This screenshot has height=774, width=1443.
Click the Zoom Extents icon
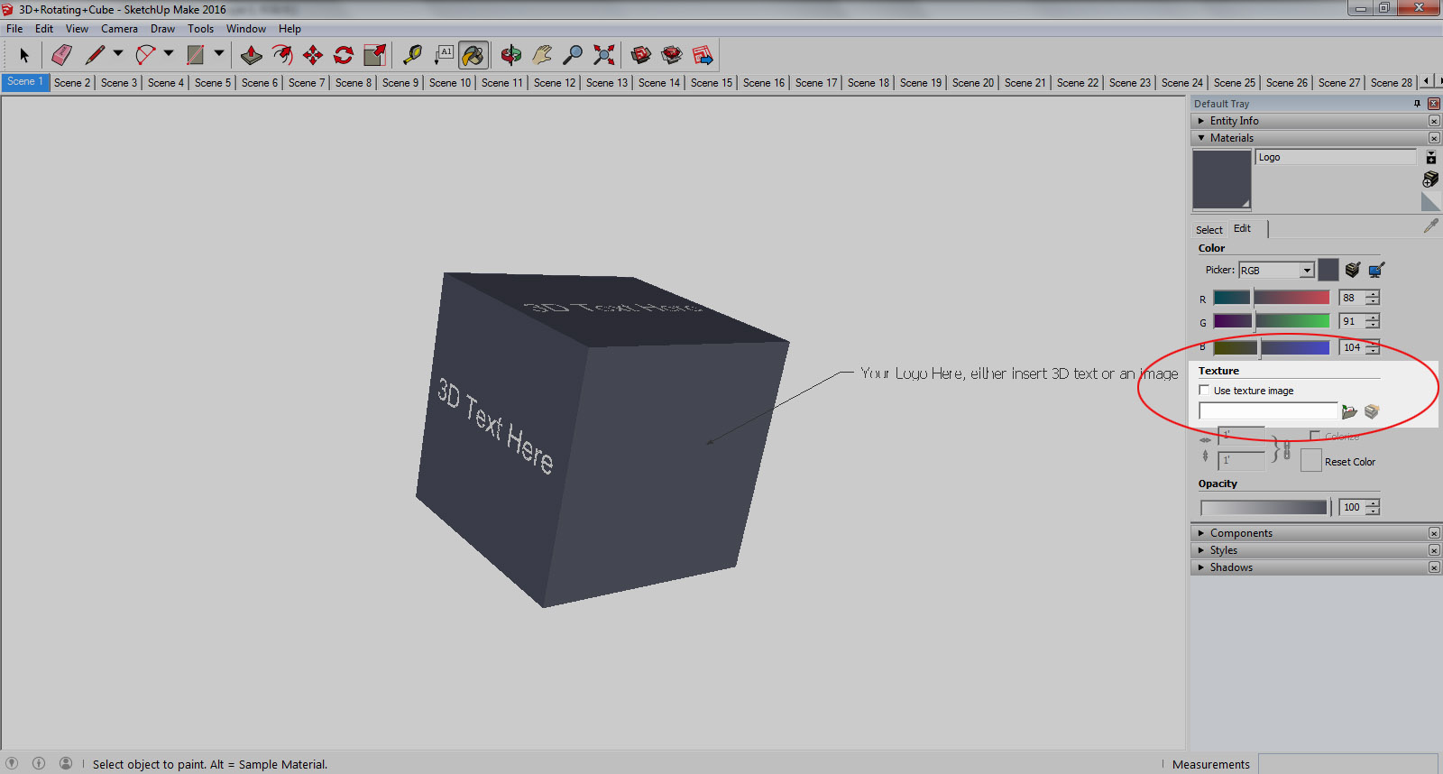point(604,56)
